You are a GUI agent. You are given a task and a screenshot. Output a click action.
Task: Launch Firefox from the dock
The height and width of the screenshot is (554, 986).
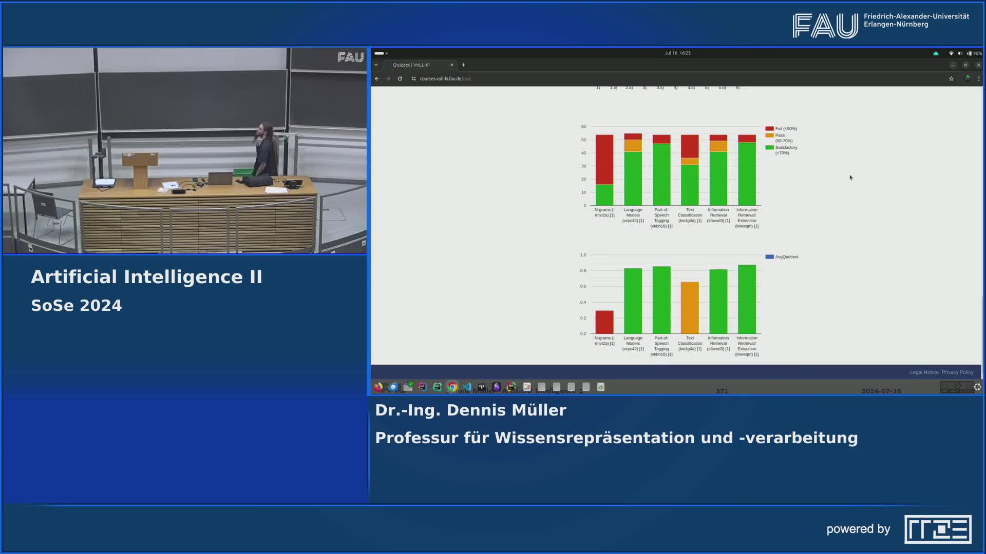point(378,387)
